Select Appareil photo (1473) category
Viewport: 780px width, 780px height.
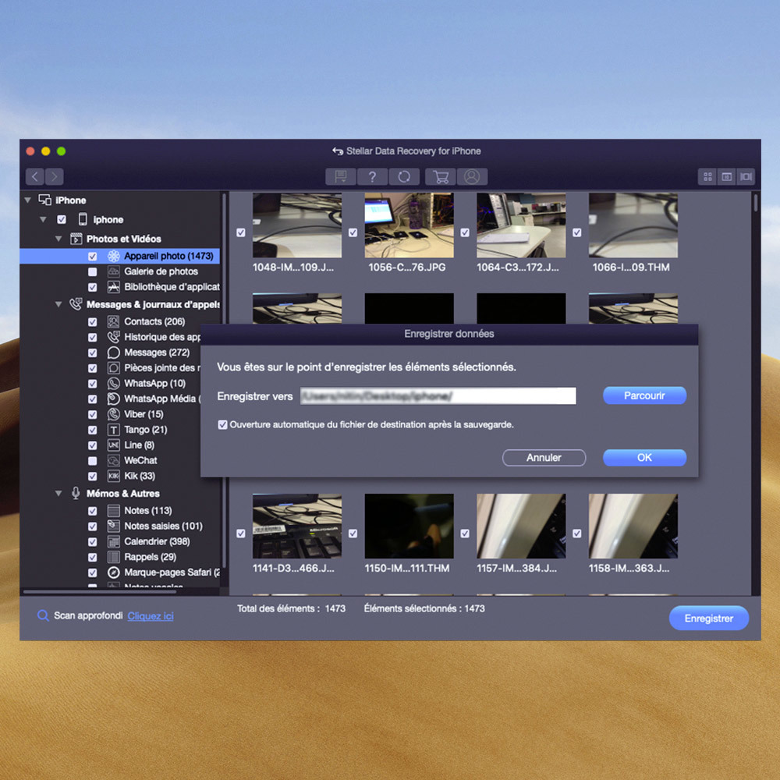[119, 256]
